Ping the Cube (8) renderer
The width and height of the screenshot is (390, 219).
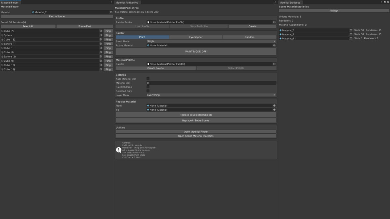coord(108,52)
